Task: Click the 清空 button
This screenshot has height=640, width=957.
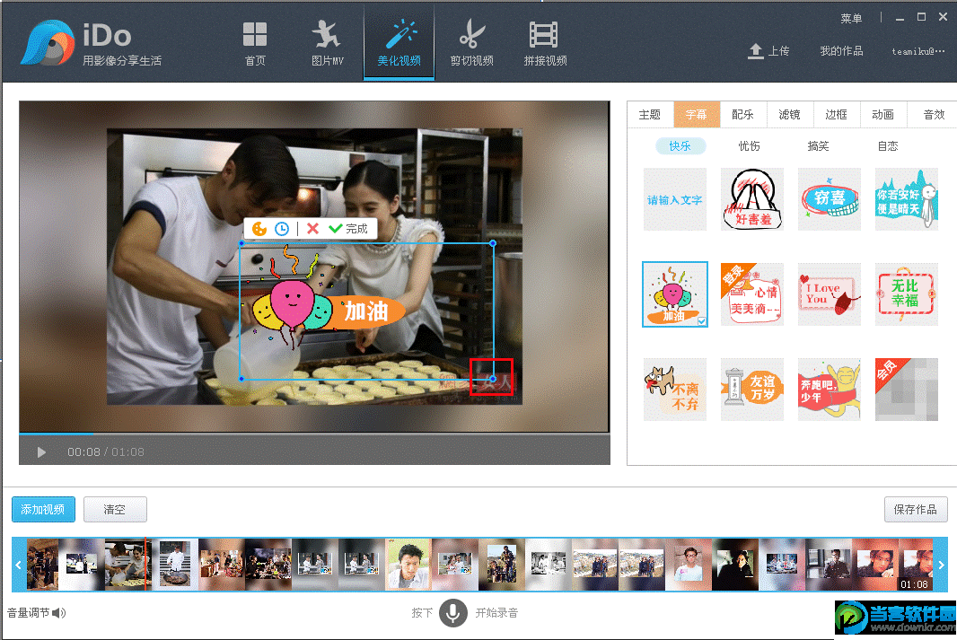Action: 115,510
